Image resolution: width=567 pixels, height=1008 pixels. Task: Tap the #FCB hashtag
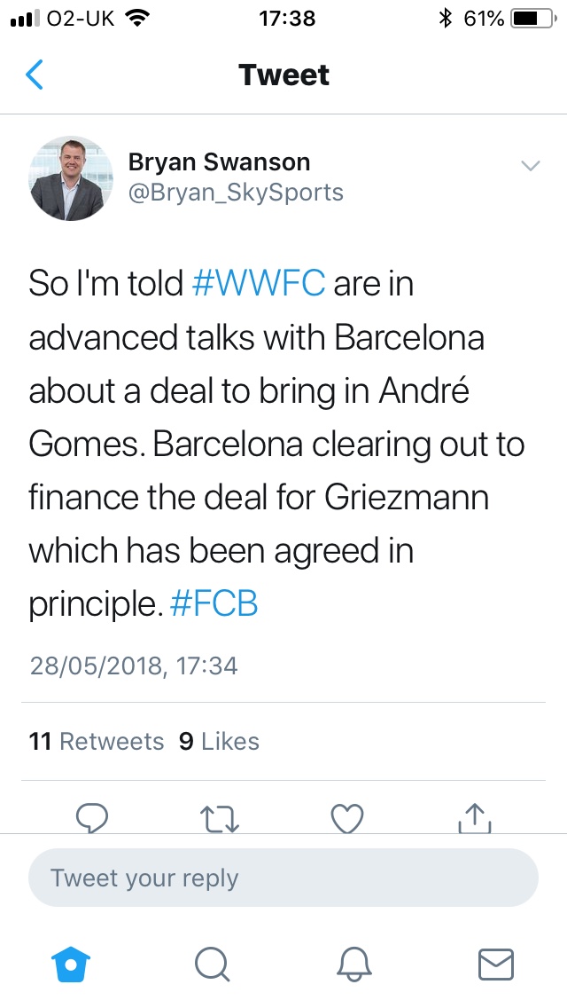(x=213, y=604)
